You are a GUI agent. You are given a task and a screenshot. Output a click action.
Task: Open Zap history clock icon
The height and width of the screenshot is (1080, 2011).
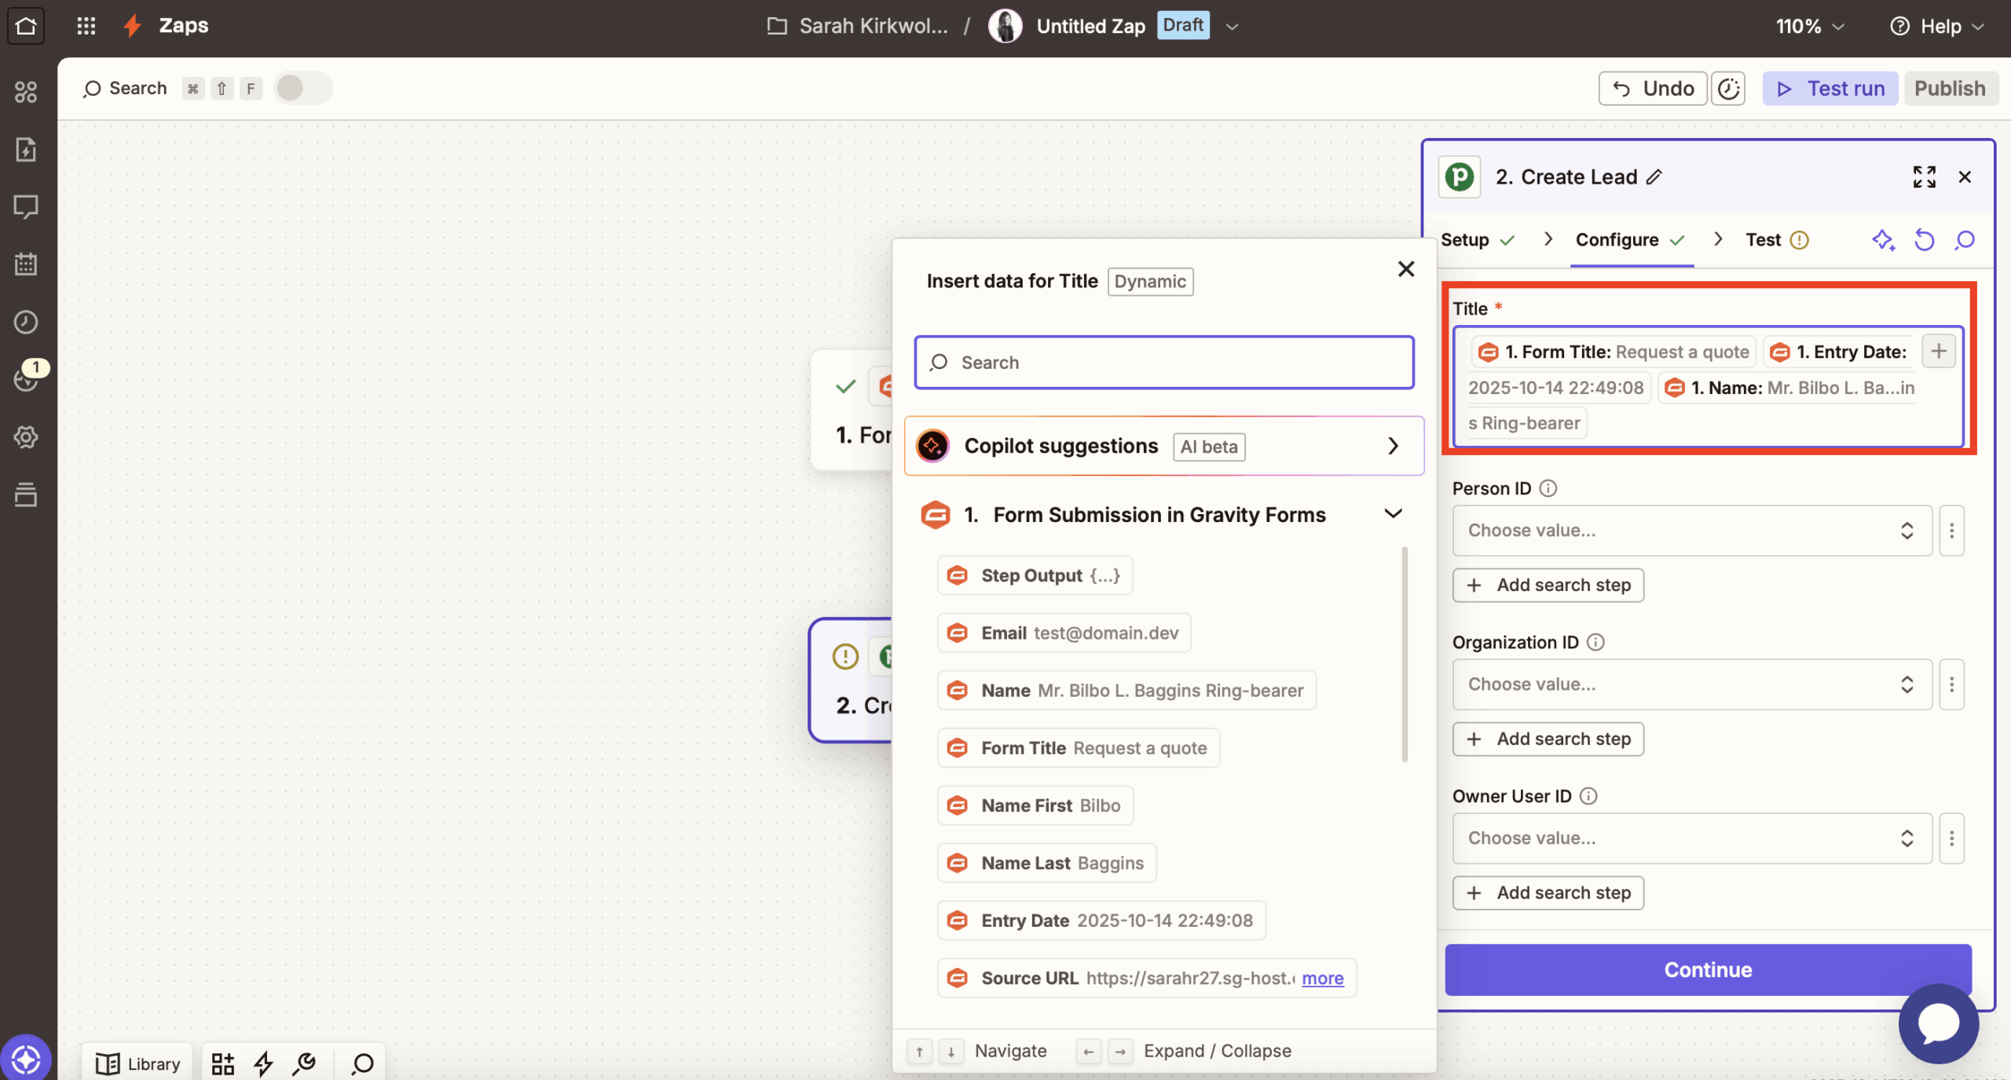point(26,322)
